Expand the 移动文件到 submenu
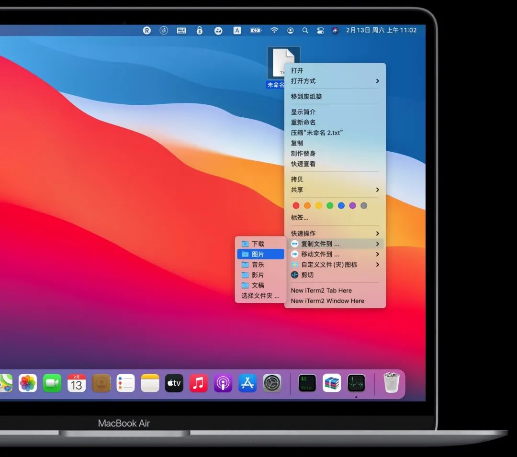Viewport: 517px width, 457px height. (x=335, y=255)
